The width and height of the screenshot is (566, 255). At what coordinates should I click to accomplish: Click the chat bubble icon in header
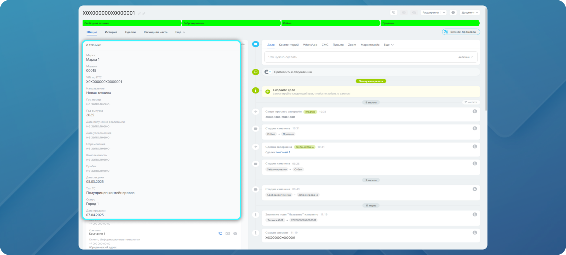click(414, 12)
